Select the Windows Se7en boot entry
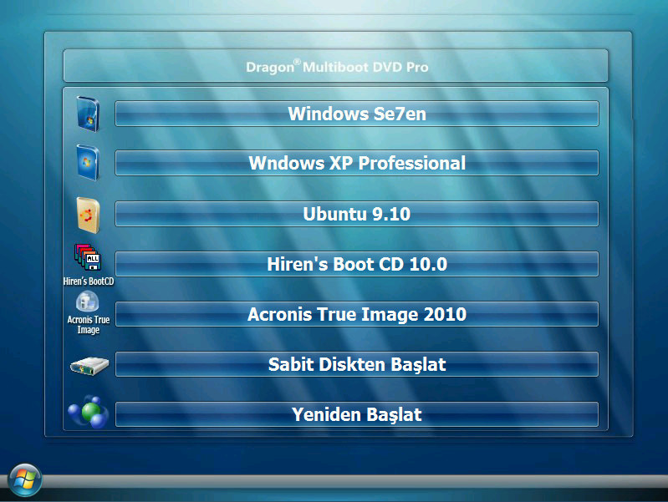The width and height of the screenshot is (668, 502). [x=357, y=114]
